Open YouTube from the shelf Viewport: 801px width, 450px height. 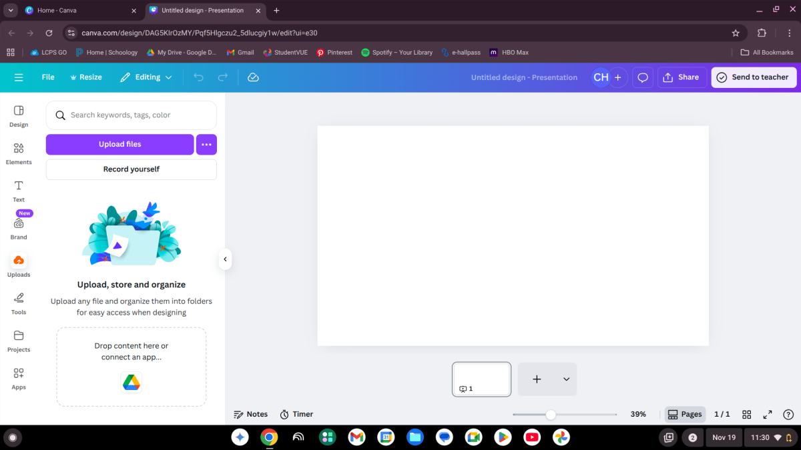532,437
